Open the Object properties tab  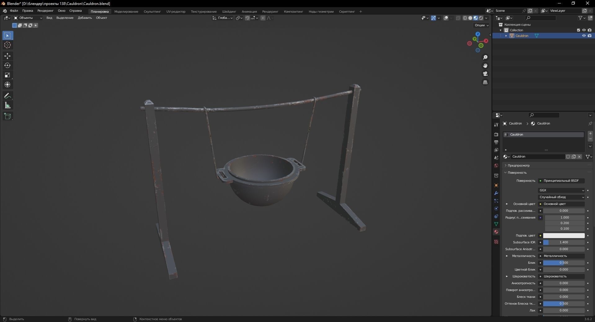pyautogui.click(x=496, y=185)
